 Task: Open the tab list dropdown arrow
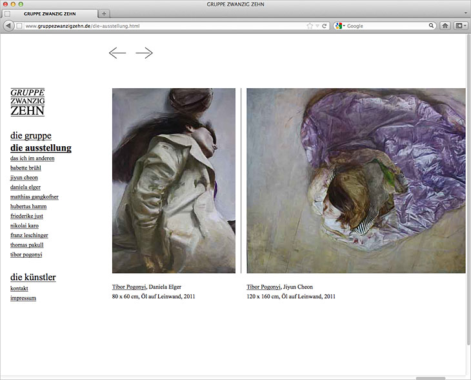coord(466,13)
